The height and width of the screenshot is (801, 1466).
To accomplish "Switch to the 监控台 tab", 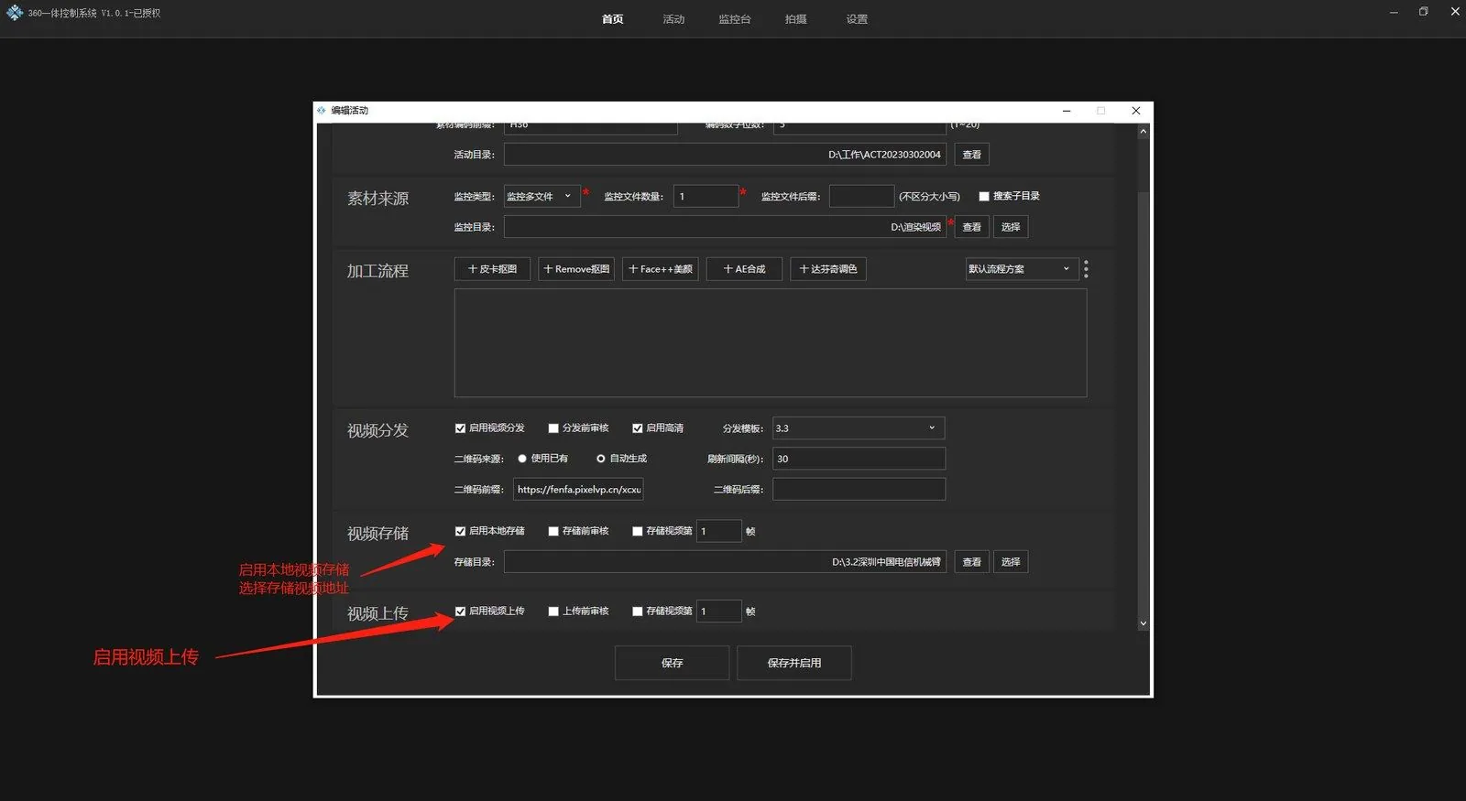I will (735, 19).
